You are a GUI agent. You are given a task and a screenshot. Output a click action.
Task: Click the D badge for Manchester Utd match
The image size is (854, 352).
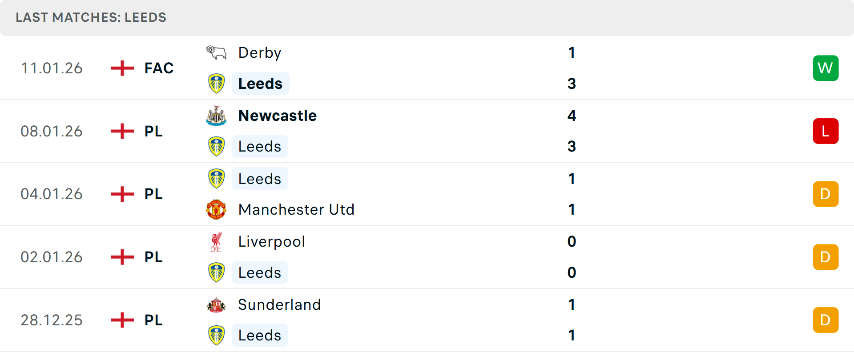click(826, 194)
